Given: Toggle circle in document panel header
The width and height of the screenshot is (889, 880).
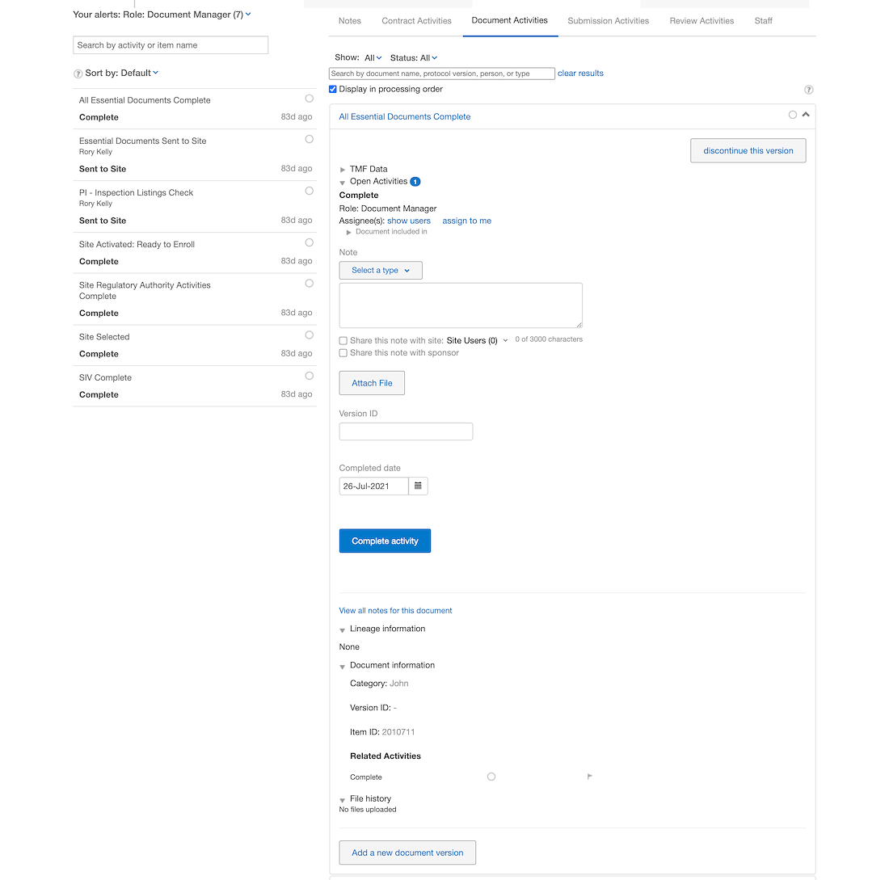Looking at the screenshot, I should tap(793, 115).
